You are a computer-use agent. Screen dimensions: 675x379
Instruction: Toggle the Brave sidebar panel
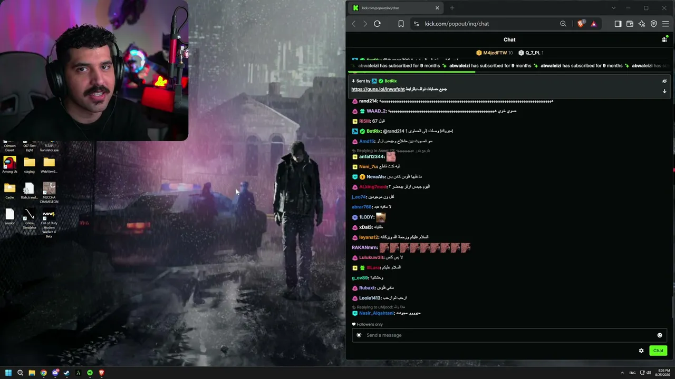pyautogui.click(x=618, y=24)
